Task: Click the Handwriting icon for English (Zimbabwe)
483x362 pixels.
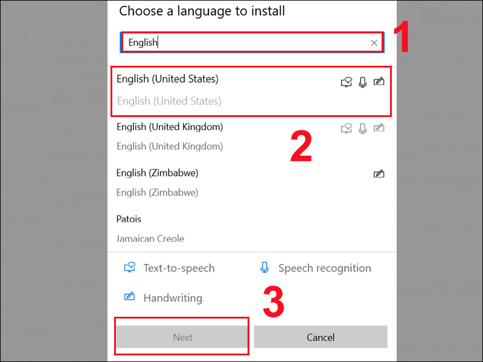Action: click(x=379, y=174)
